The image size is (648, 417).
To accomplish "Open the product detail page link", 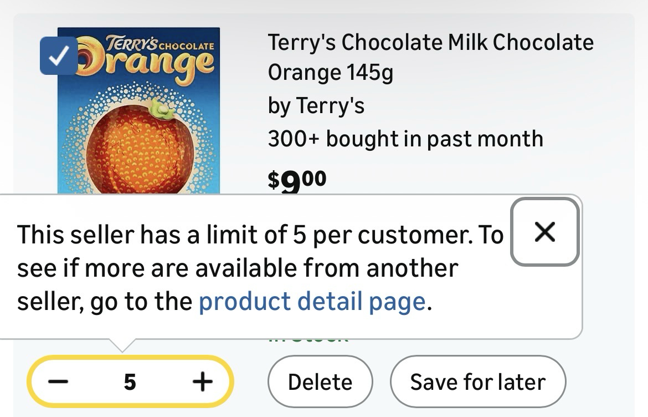I will tap(313, 302).
